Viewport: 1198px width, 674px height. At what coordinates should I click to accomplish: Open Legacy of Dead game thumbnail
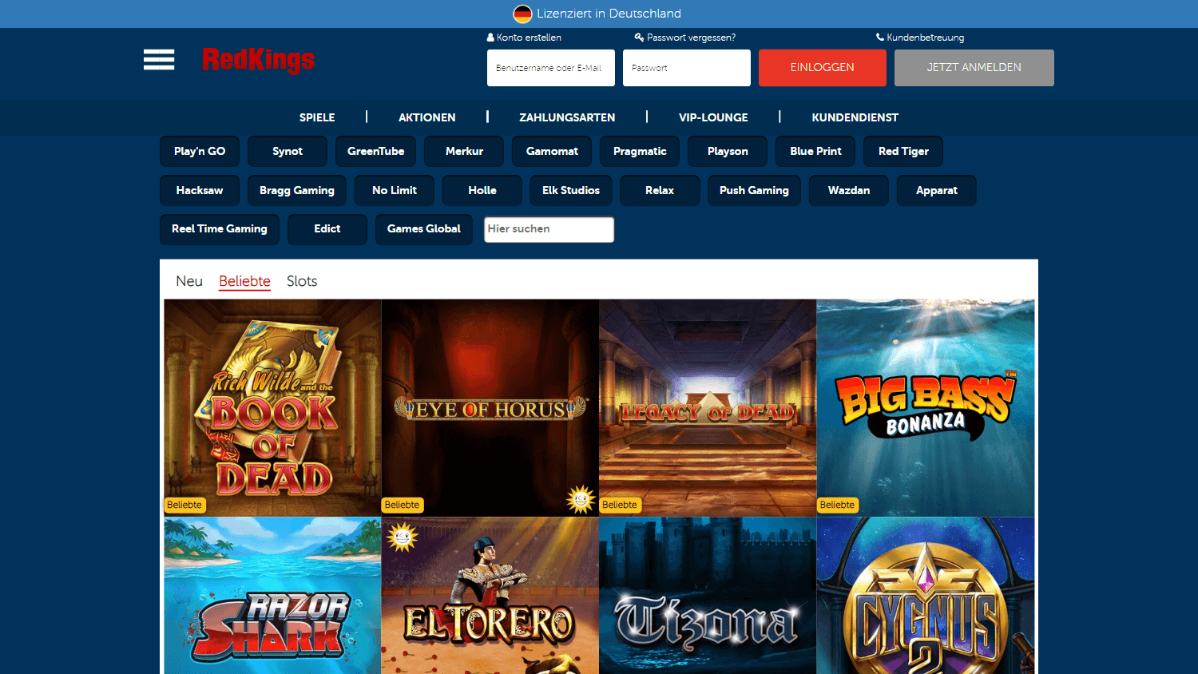click(x=708, y=408)
